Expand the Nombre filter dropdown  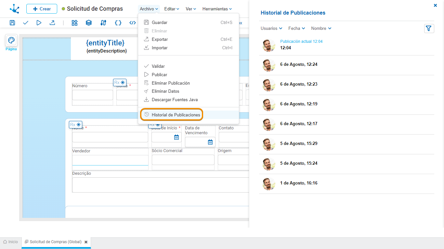321,29
